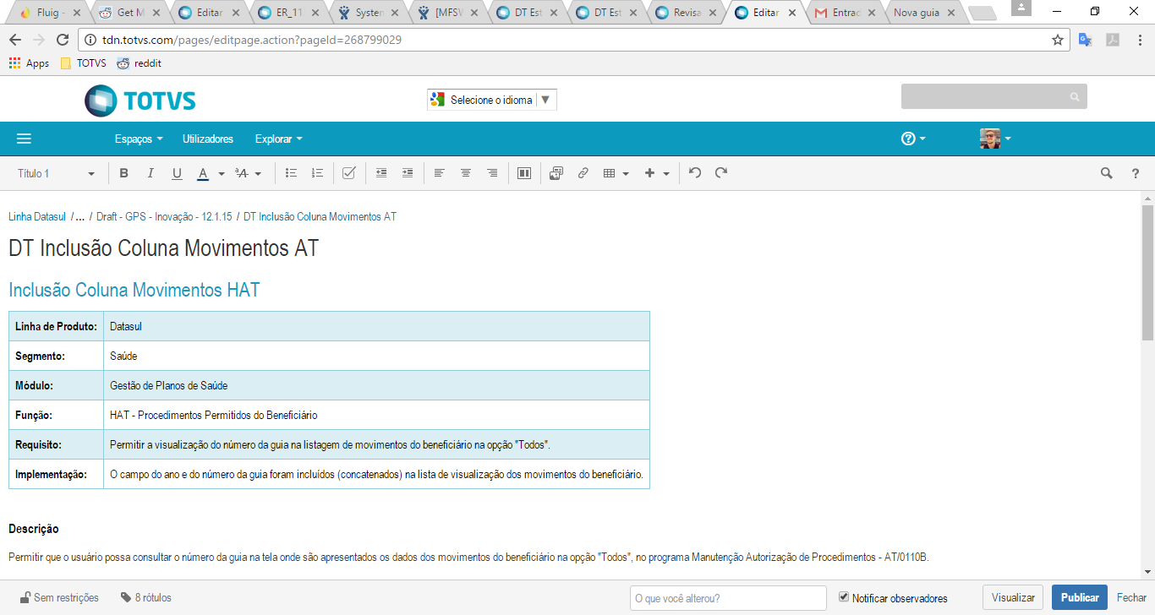Expand the Espaços menu
Image resolution: width=1155 pixels, height=615 pixels.
pos(139,139)
